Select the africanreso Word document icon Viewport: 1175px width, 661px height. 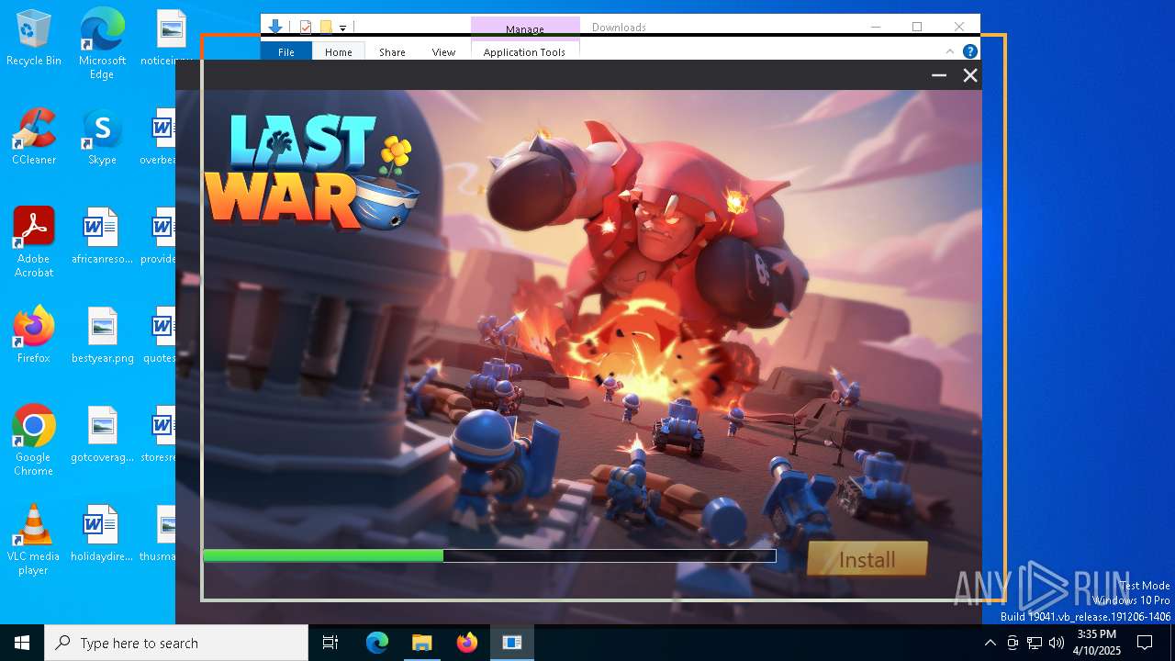[x=102, y=236]
